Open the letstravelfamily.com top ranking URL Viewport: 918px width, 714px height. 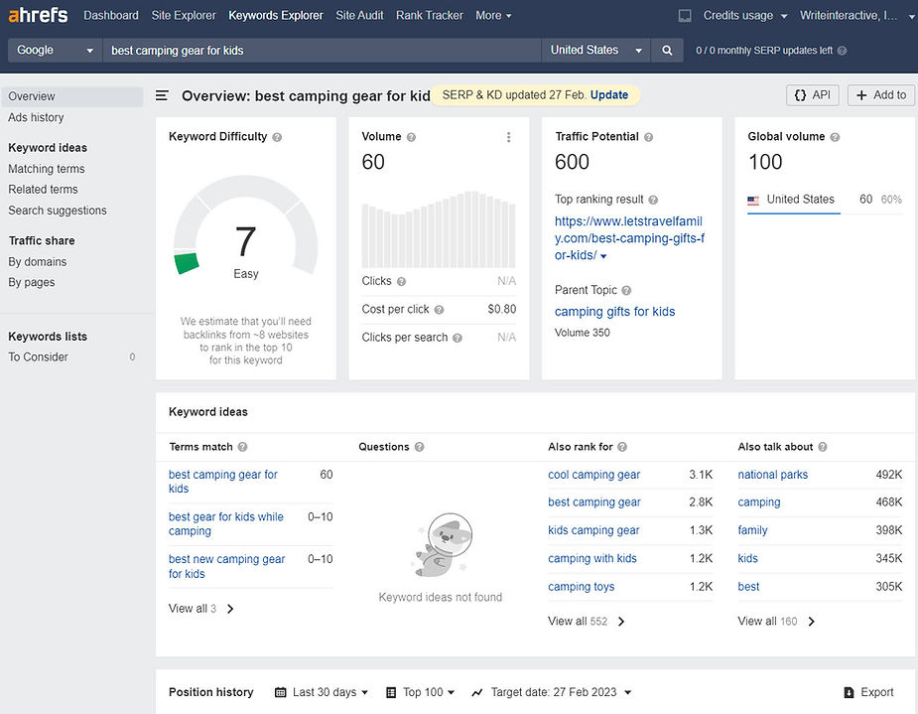[629, 238]
